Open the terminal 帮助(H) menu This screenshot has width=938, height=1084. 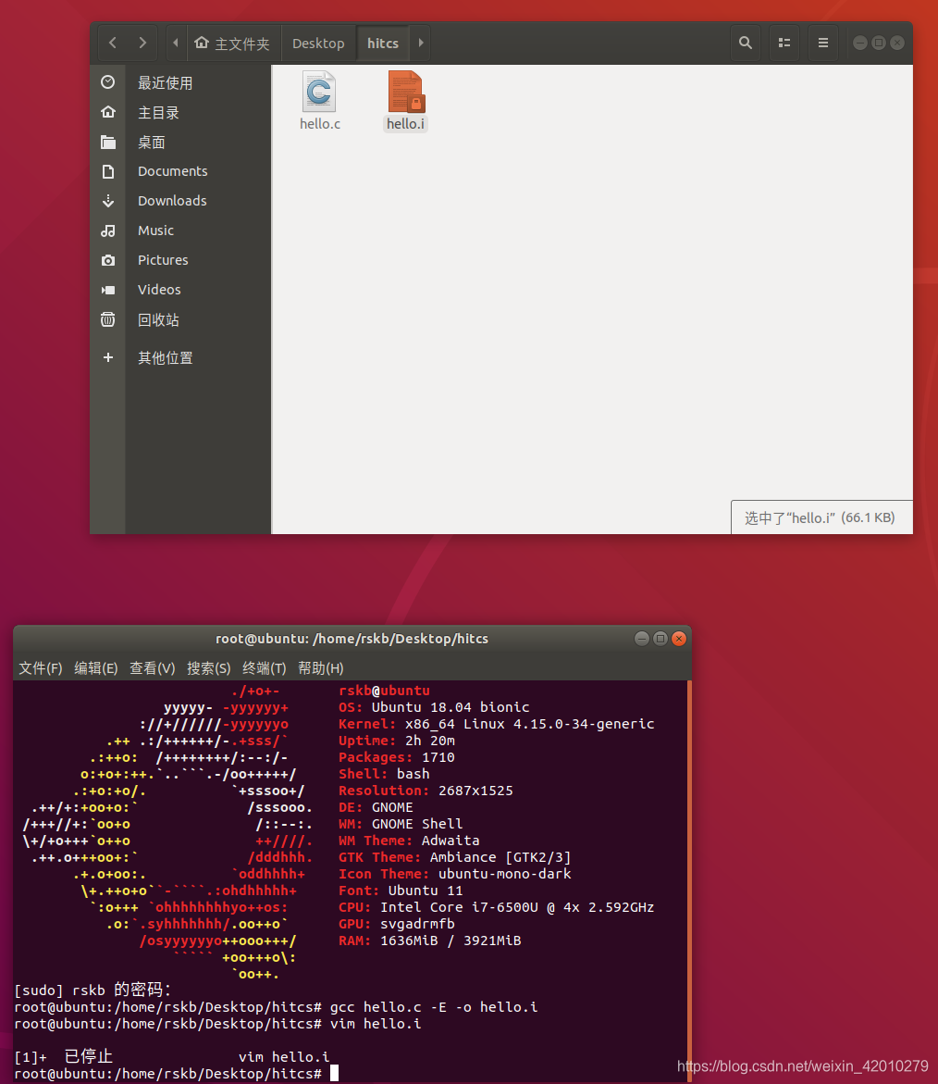pos(320,667)
